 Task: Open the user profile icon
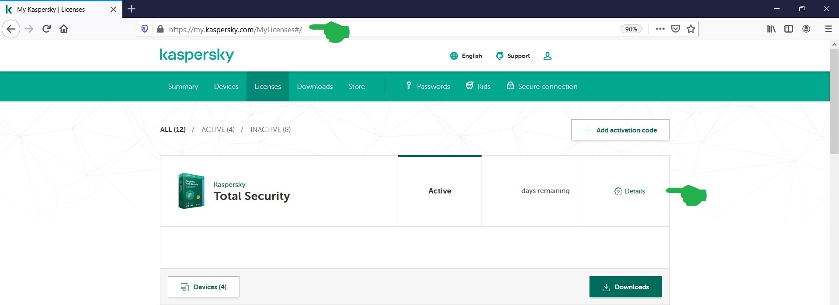tap(547, 56)
